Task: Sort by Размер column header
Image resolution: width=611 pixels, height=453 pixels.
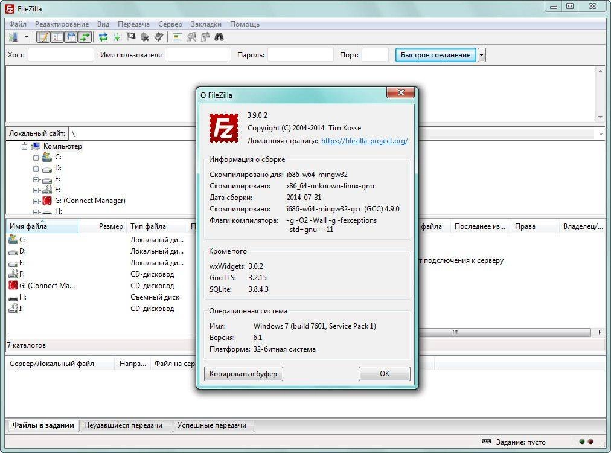Action: (x=102, y=226)
